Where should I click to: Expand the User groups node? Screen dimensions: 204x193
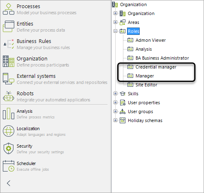pyautogui.click(x=115, y=112)
